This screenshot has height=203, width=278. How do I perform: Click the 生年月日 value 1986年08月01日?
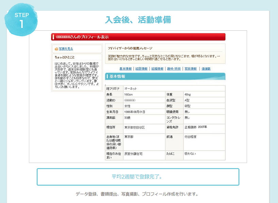[x=135, y=112]
